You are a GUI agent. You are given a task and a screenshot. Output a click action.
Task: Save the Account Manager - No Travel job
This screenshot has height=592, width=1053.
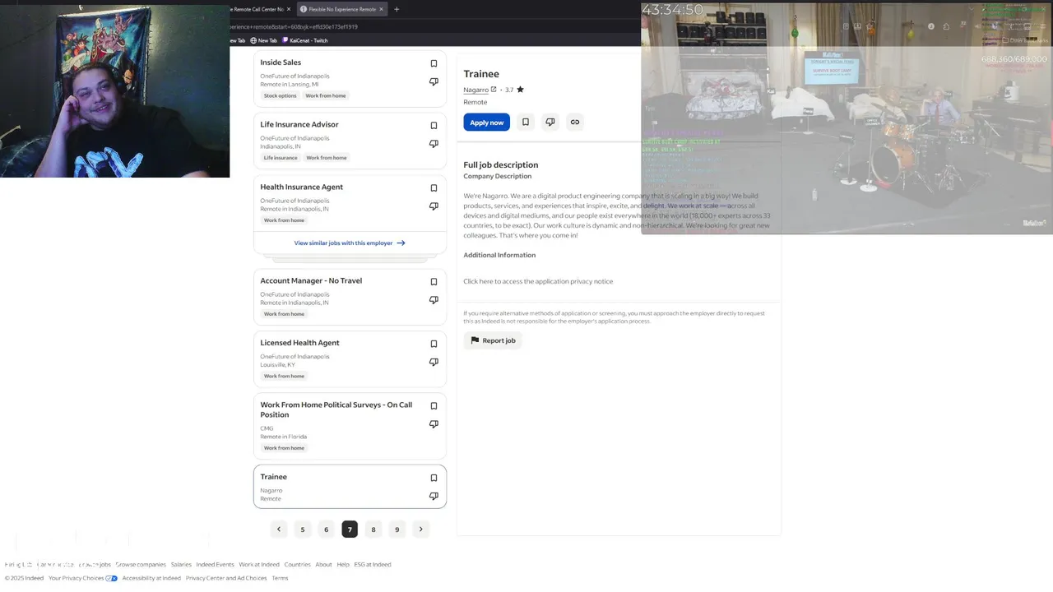434,282
